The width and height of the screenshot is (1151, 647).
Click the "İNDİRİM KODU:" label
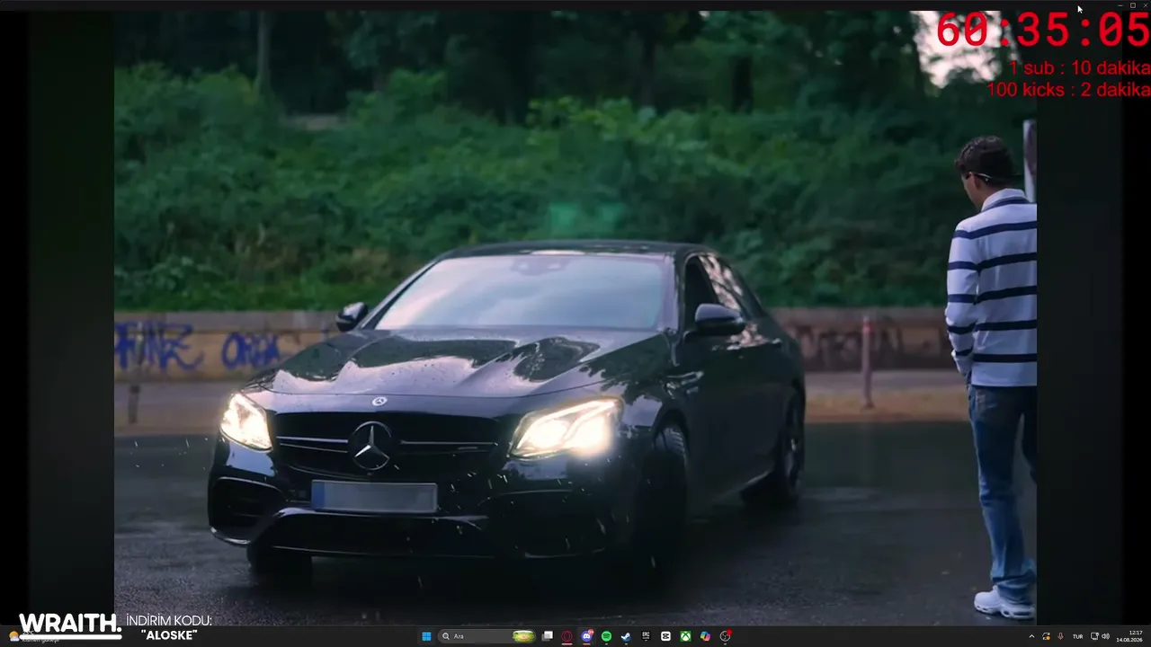tap(169, 621)
